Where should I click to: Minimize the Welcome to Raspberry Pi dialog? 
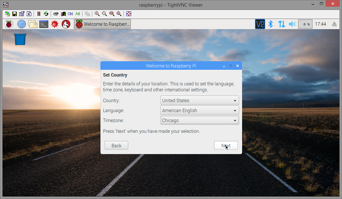[x=224, y=66]
